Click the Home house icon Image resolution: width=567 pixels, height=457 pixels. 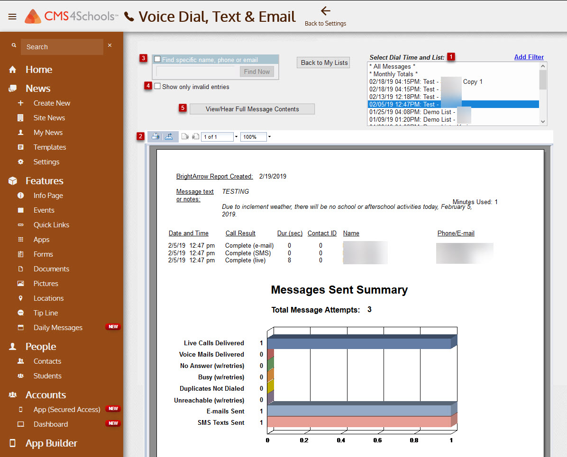(13, 69)
